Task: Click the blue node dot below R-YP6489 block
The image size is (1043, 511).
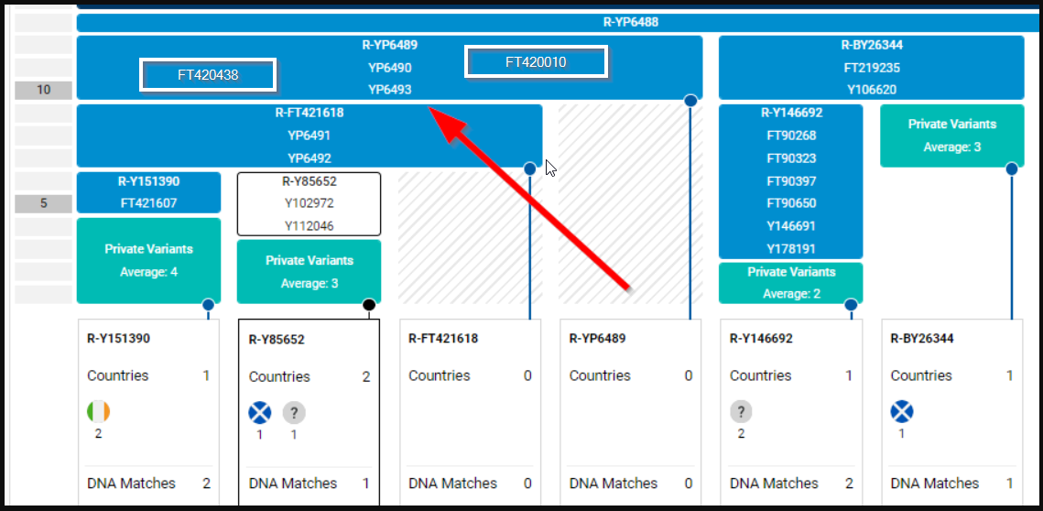Action: tap(690, 101)
